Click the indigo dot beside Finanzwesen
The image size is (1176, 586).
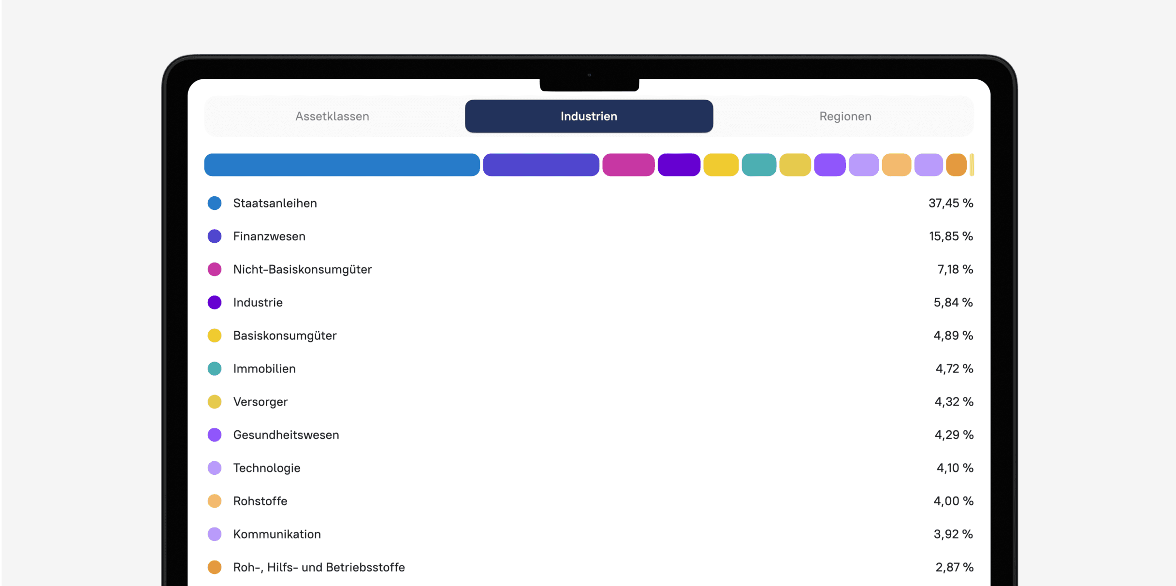(x=215, y=236)
